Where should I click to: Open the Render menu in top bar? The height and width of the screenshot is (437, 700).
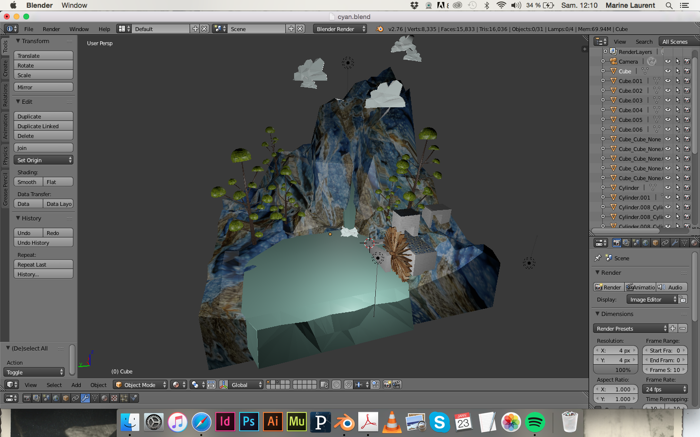(51, 29)
